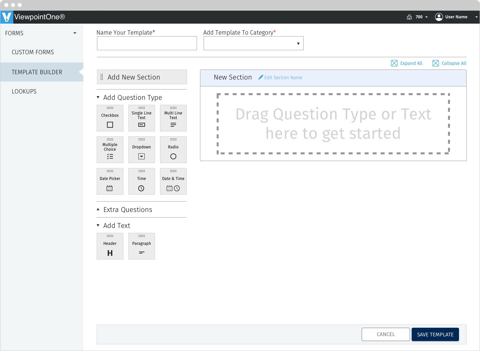Open the User Name menu arrow
The width and height of the screenshot is (480, 351).
tap(477, 17)
